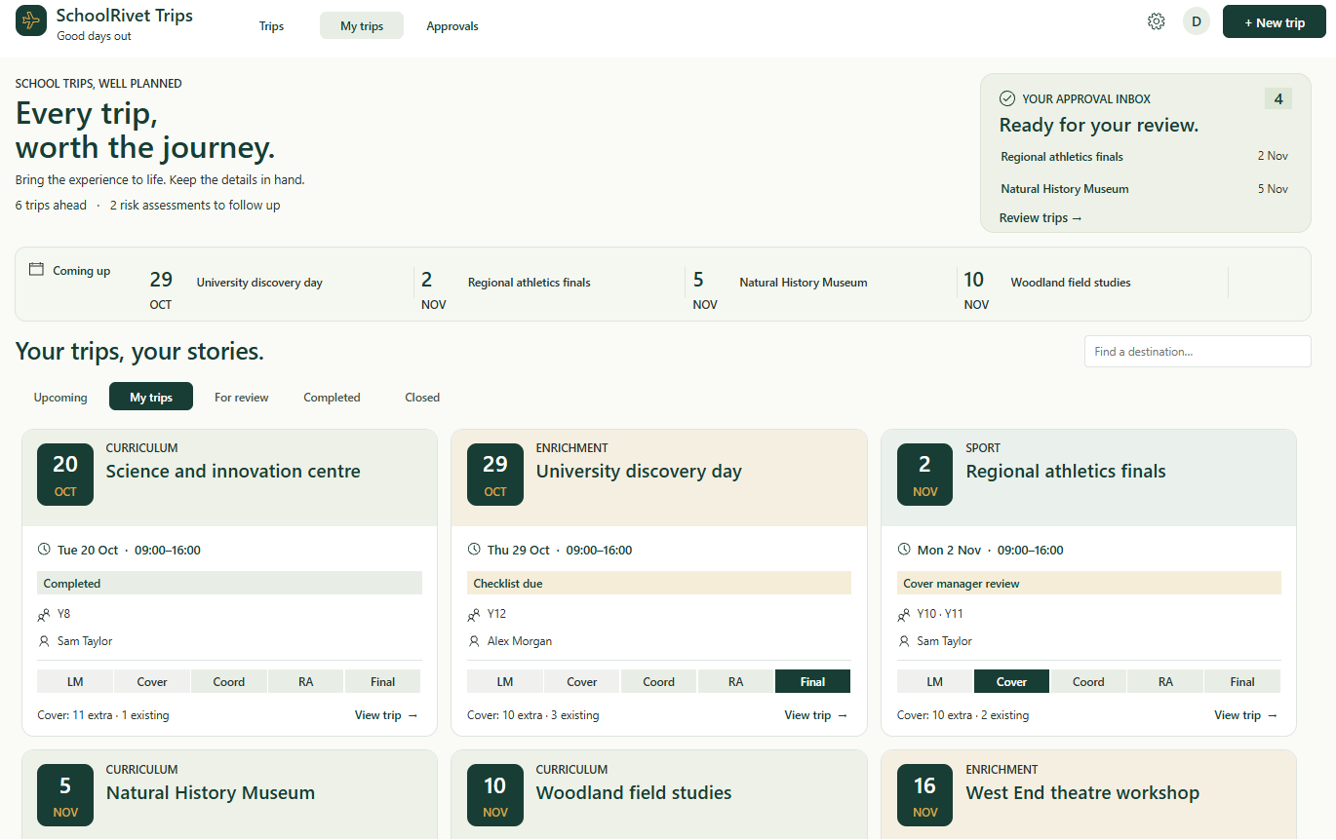
Task: Click RA stage on University discovery day card
Action: point(736,681)
